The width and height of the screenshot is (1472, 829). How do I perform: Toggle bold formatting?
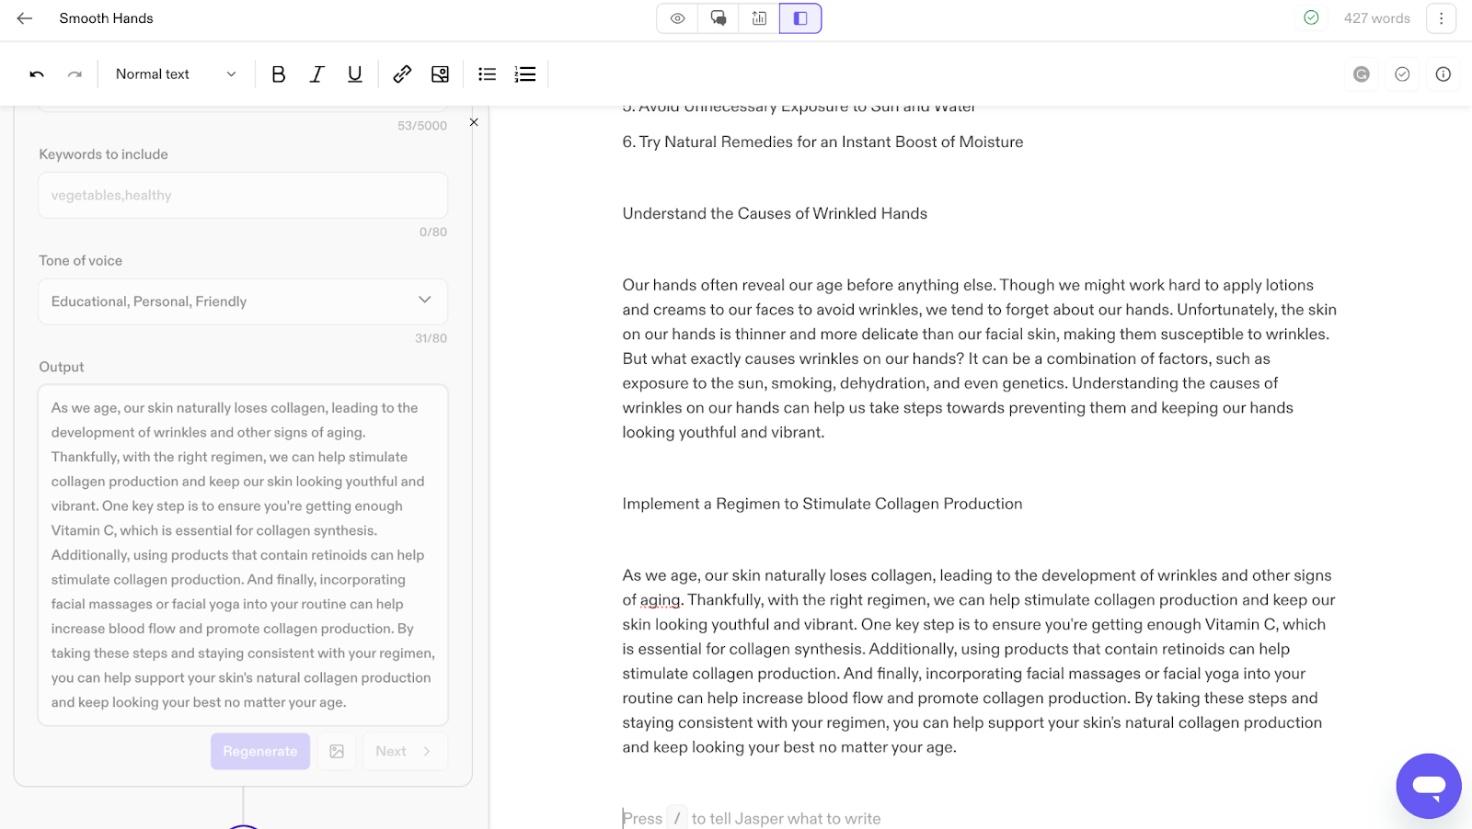pos(279,74)
